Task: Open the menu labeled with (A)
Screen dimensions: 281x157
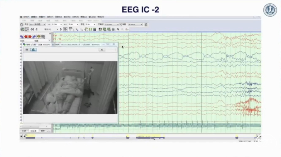Action: [x=76, y=17]
